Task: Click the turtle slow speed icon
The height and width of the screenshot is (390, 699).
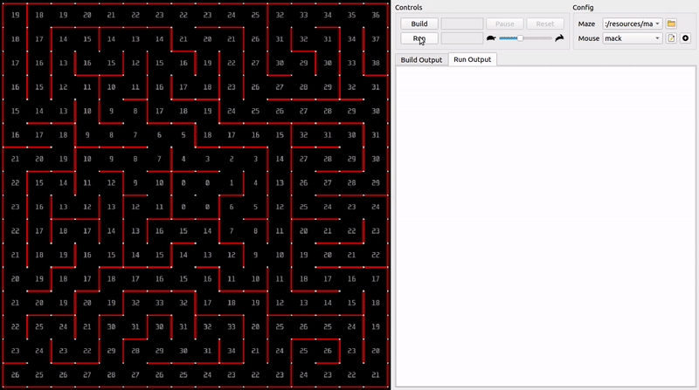Action: [x=491, y=38]
